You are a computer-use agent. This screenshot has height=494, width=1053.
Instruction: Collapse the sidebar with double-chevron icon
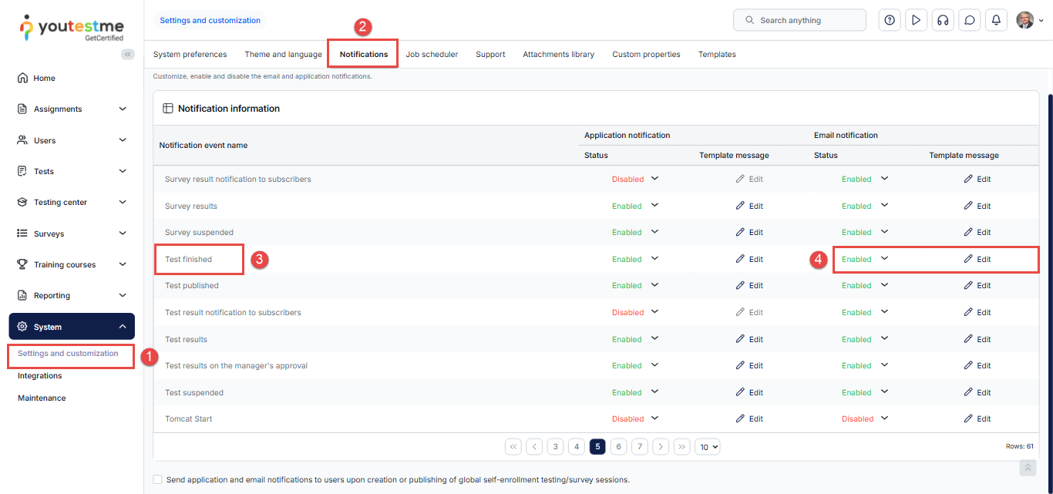pyautogui.click(x=128, y=54)
